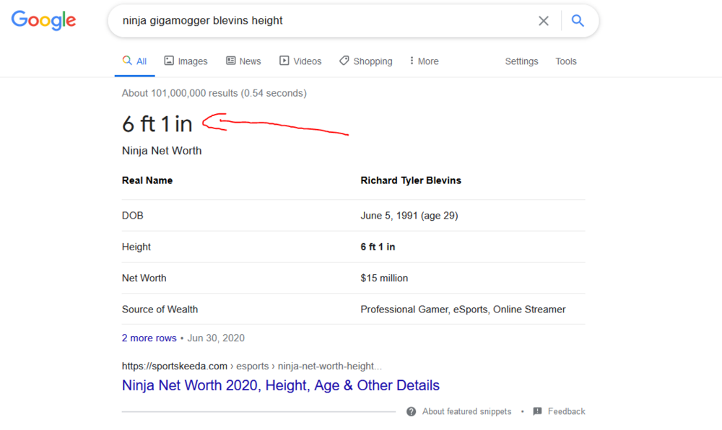Image resolution: width=722 pixels, height=430 pixels.
Task: Click the Google logo
Action: click(44, 21)
